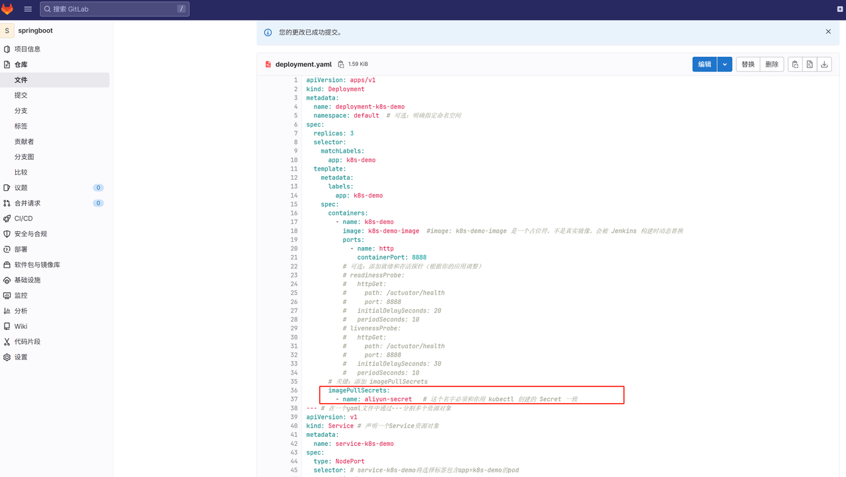Copy file path icon beside deployment.yaml
The height and width of the screenshot is (477, 846).
[341, 64]
